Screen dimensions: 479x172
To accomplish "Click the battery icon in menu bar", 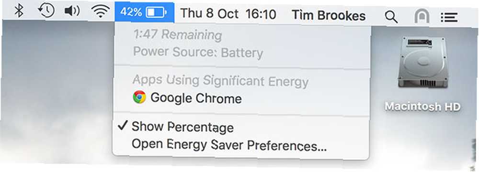I will tap(157, 12).
